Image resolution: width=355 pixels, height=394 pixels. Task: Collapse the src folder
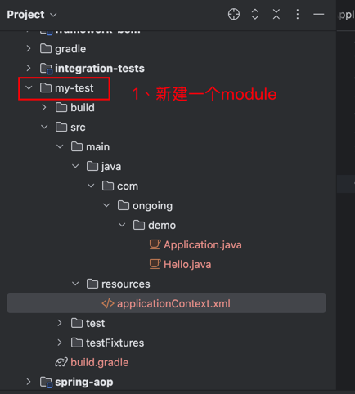[x=44, y=127]
